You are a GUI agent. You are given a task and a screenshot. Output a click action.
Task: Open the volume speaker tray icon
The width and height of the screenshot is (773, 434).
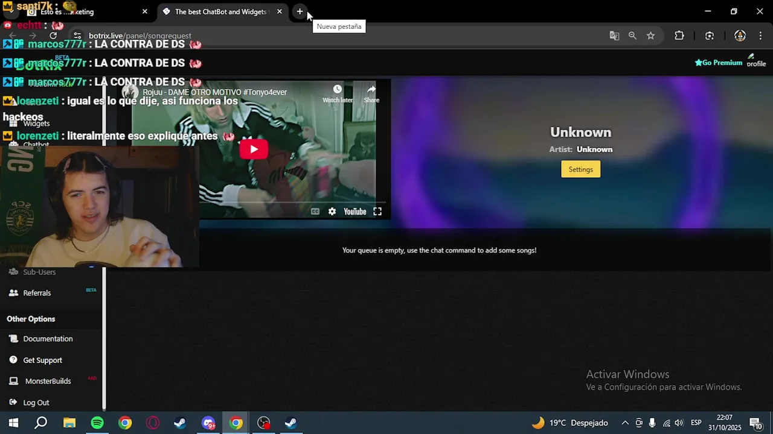679,423
